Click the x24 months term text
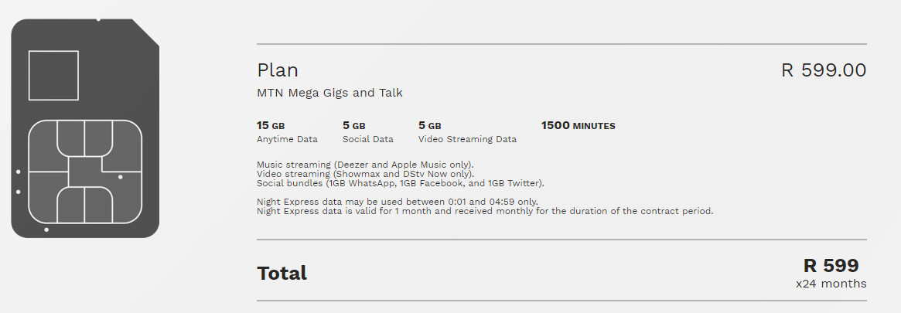Viewport: 901px width, 313px height. pos(831,284)
